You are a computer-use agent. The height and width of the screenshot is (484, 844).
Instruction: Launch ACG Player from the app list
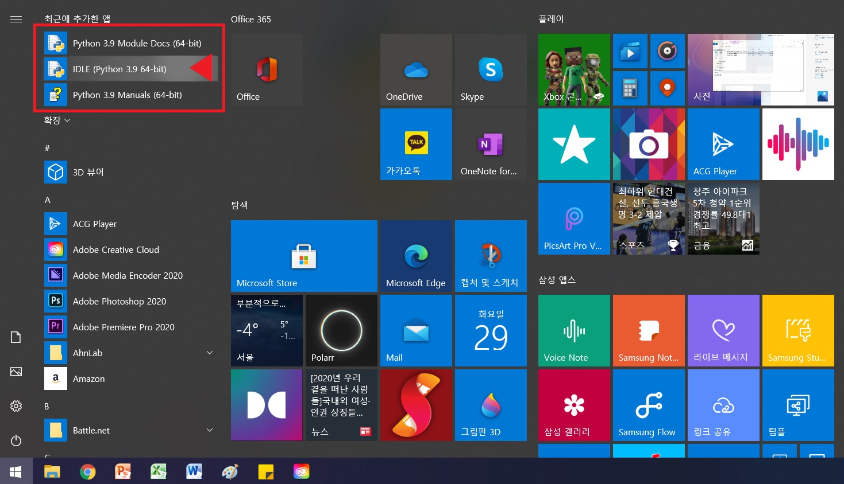click(131, 224)
